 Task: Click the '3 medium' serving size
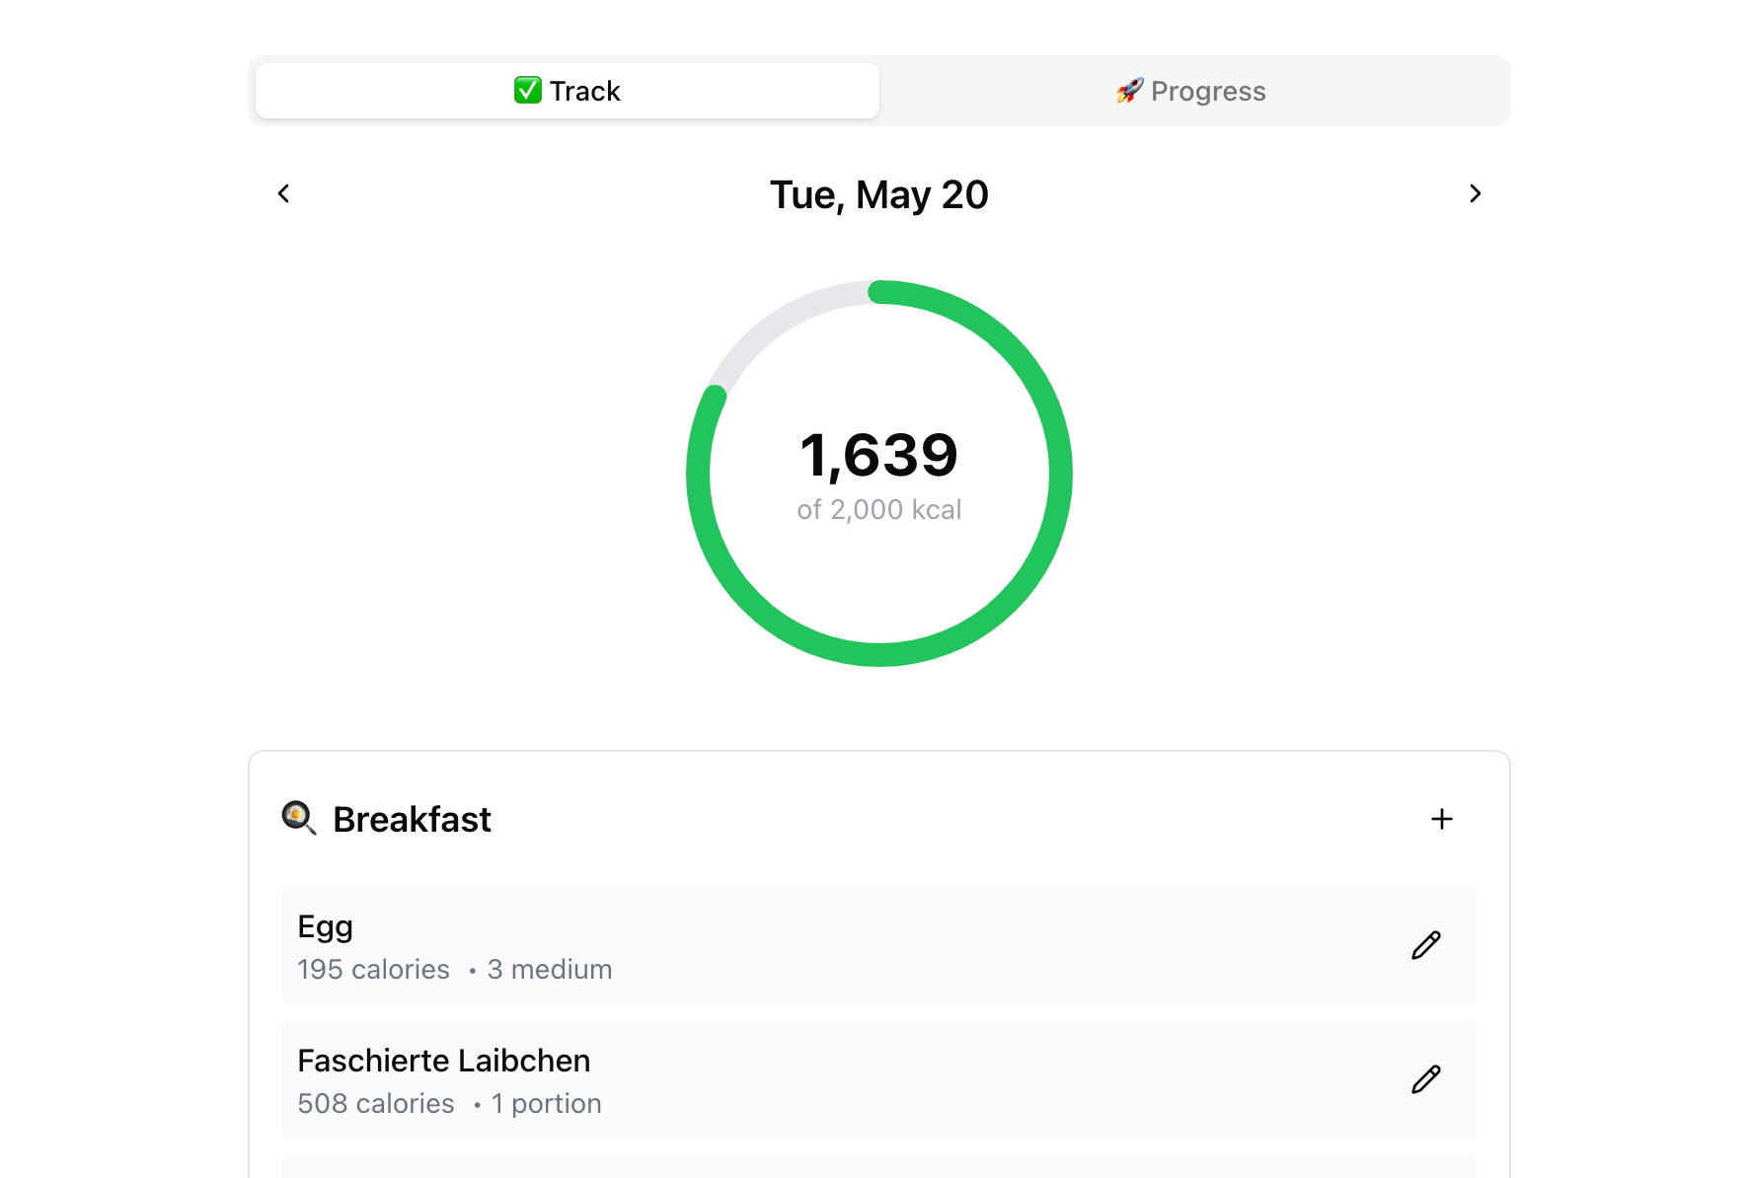click(549, 970)
